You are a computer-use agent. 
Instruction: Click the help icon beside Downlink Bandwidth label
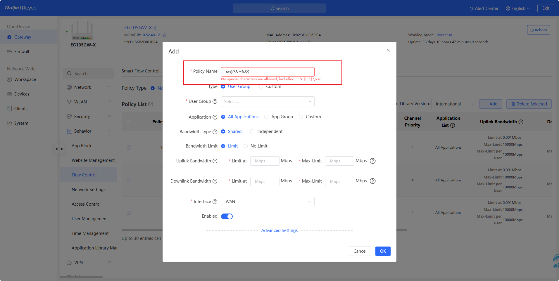215,181
